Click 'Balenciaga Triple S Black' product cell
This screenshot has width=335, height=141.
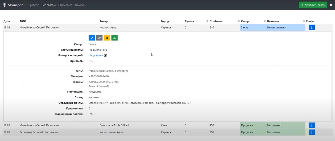click(115, 125)
